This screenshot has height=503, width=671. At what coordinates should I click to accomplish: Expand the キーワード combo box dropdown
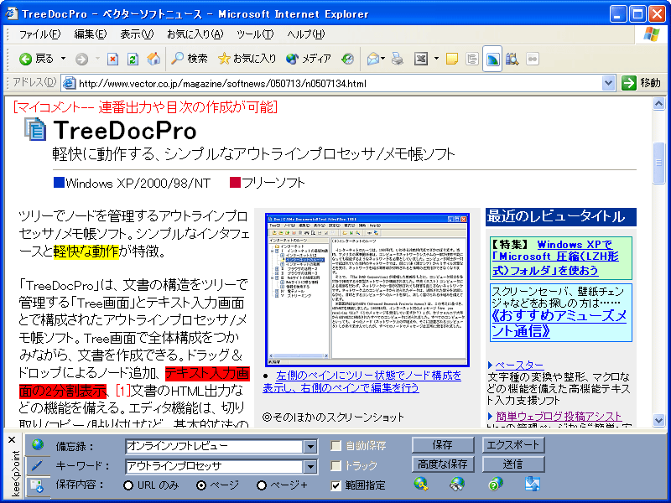310,466
